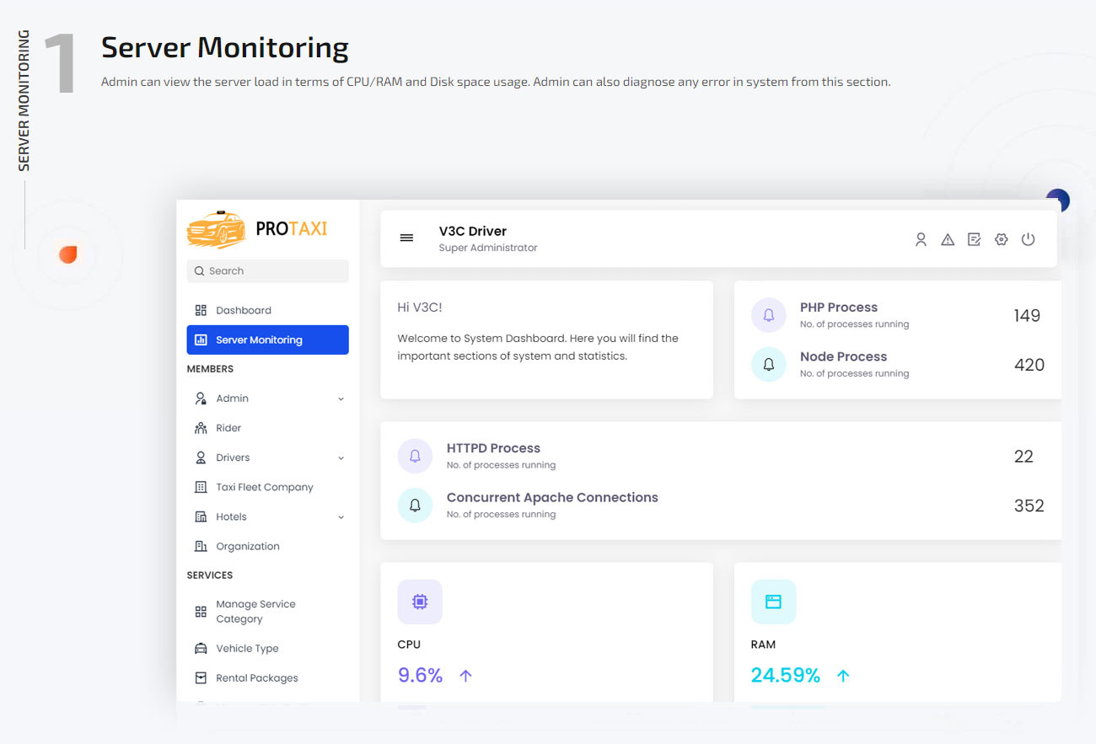Expand the Drivers section
Image resolution: width=1096 pixels, height=744 pixels.
pos(341,457)
